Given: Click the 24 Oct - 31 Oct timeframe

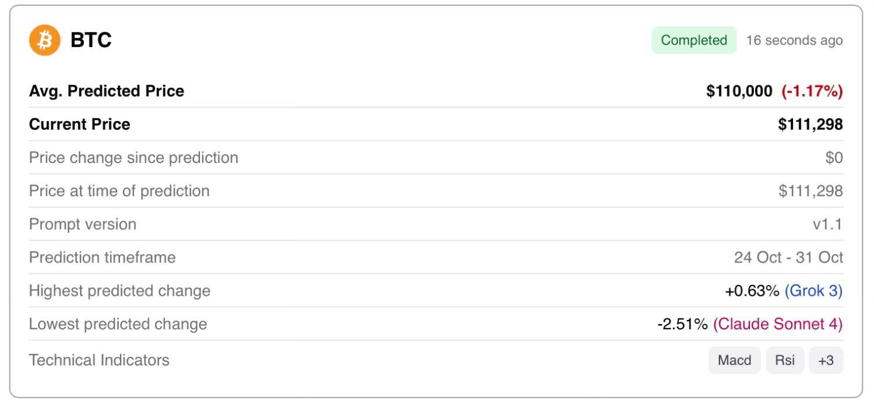Looking at the screenshot, I should tap(788, 257).
